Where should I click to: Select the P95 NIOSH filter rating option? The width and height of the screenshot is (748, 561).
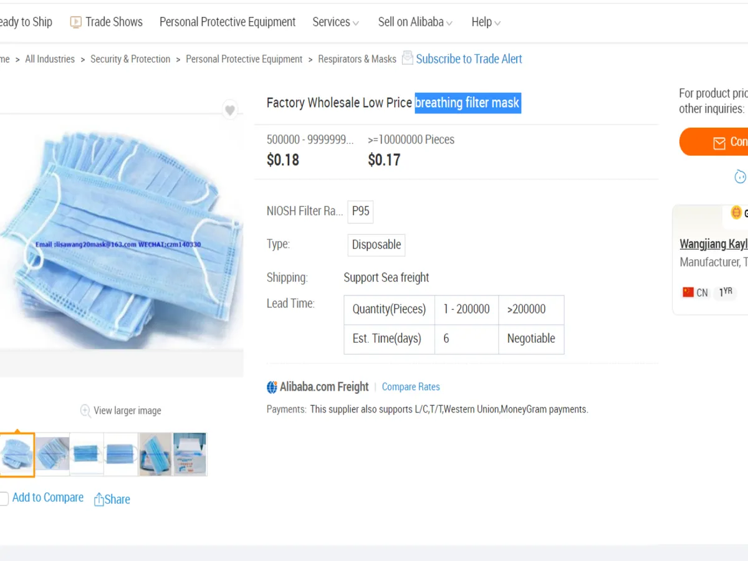[x=360, y=211]
